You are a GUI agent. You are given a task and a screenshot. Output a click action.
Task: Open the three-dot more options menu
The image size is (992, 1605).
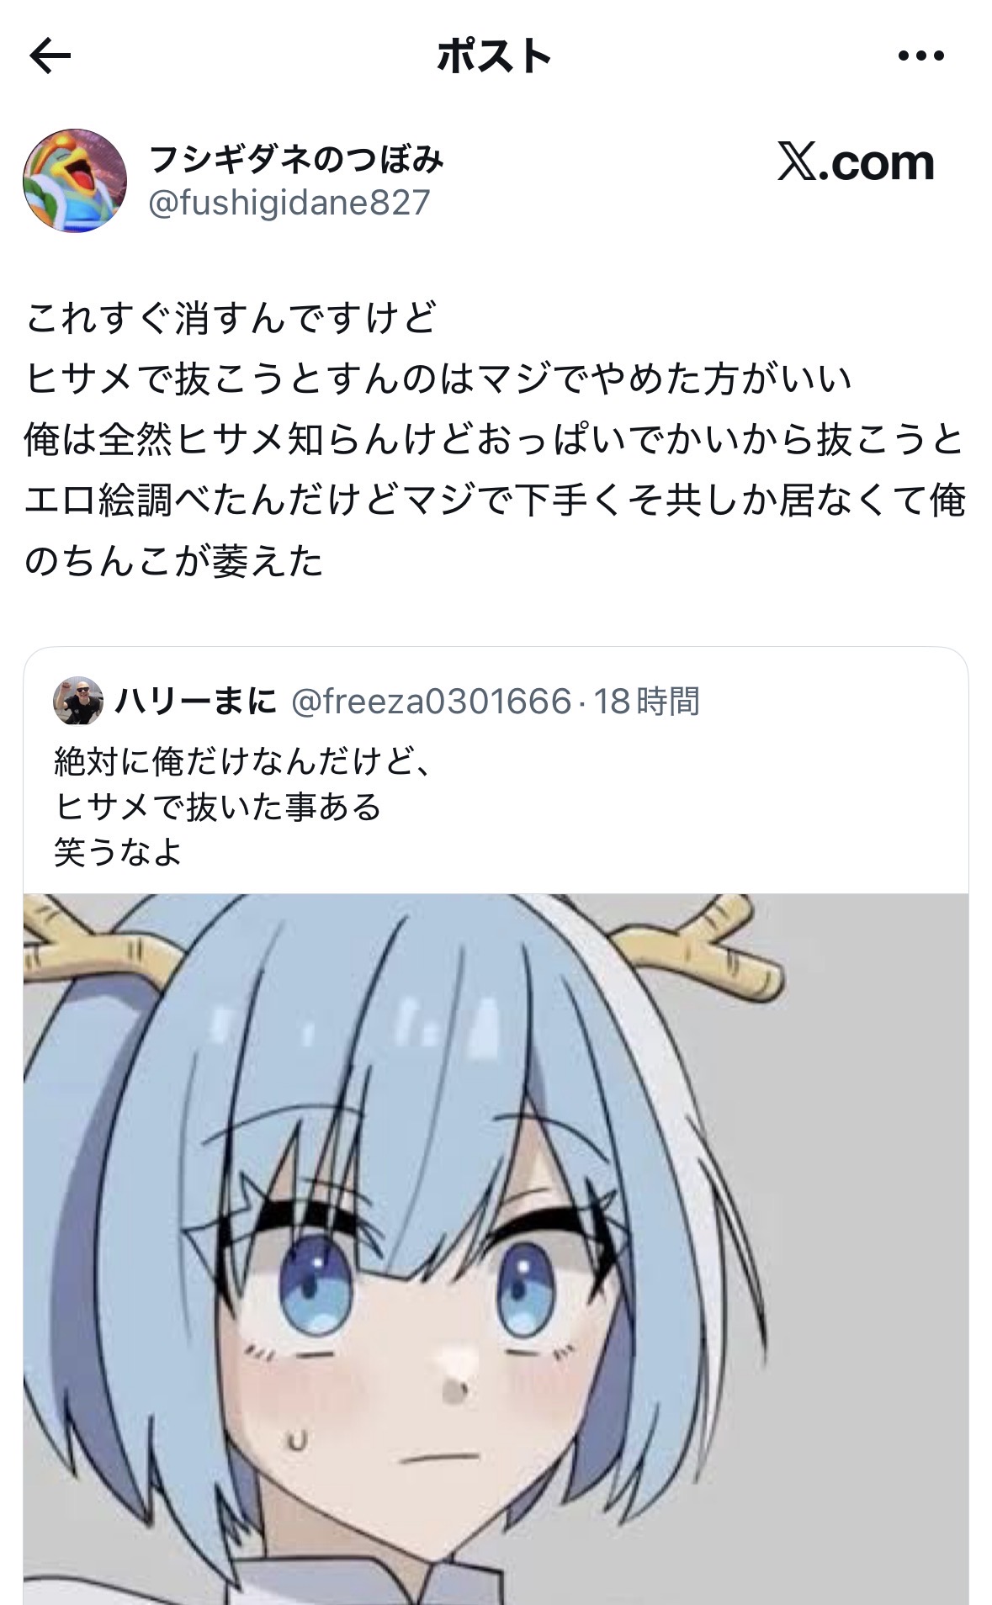(921, 56)
